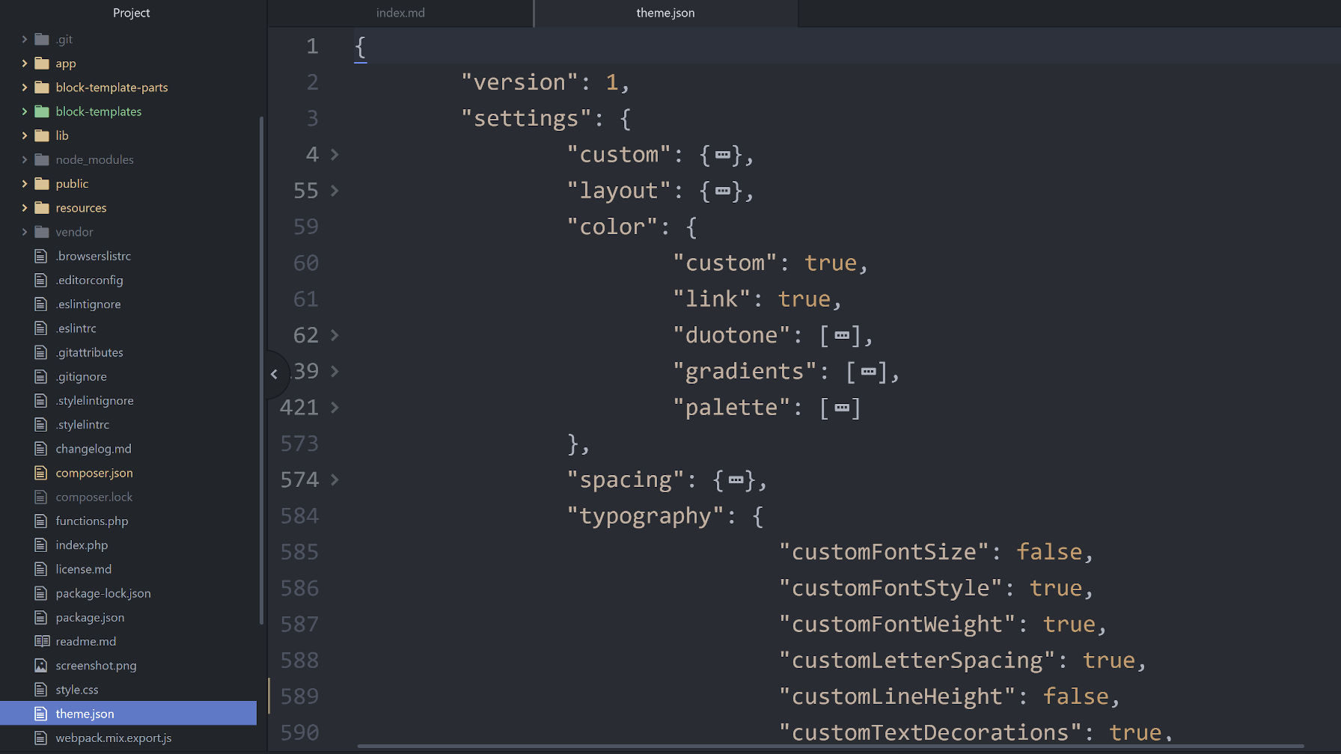Screen dimensions: 1341x754
Task: Click the node_modules folder icon
Action: (x=41, y=159)
